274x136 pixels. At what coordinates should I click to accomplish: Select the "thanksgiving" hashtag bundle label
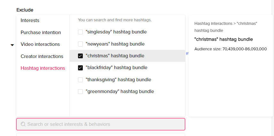(118, 80)
